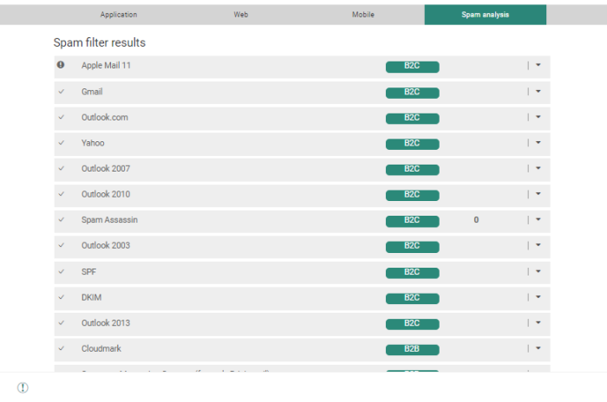This screenshot has width=607, height=402.
Task: Click the alert icon in bottom-left corner
Action: pos(23,387)
